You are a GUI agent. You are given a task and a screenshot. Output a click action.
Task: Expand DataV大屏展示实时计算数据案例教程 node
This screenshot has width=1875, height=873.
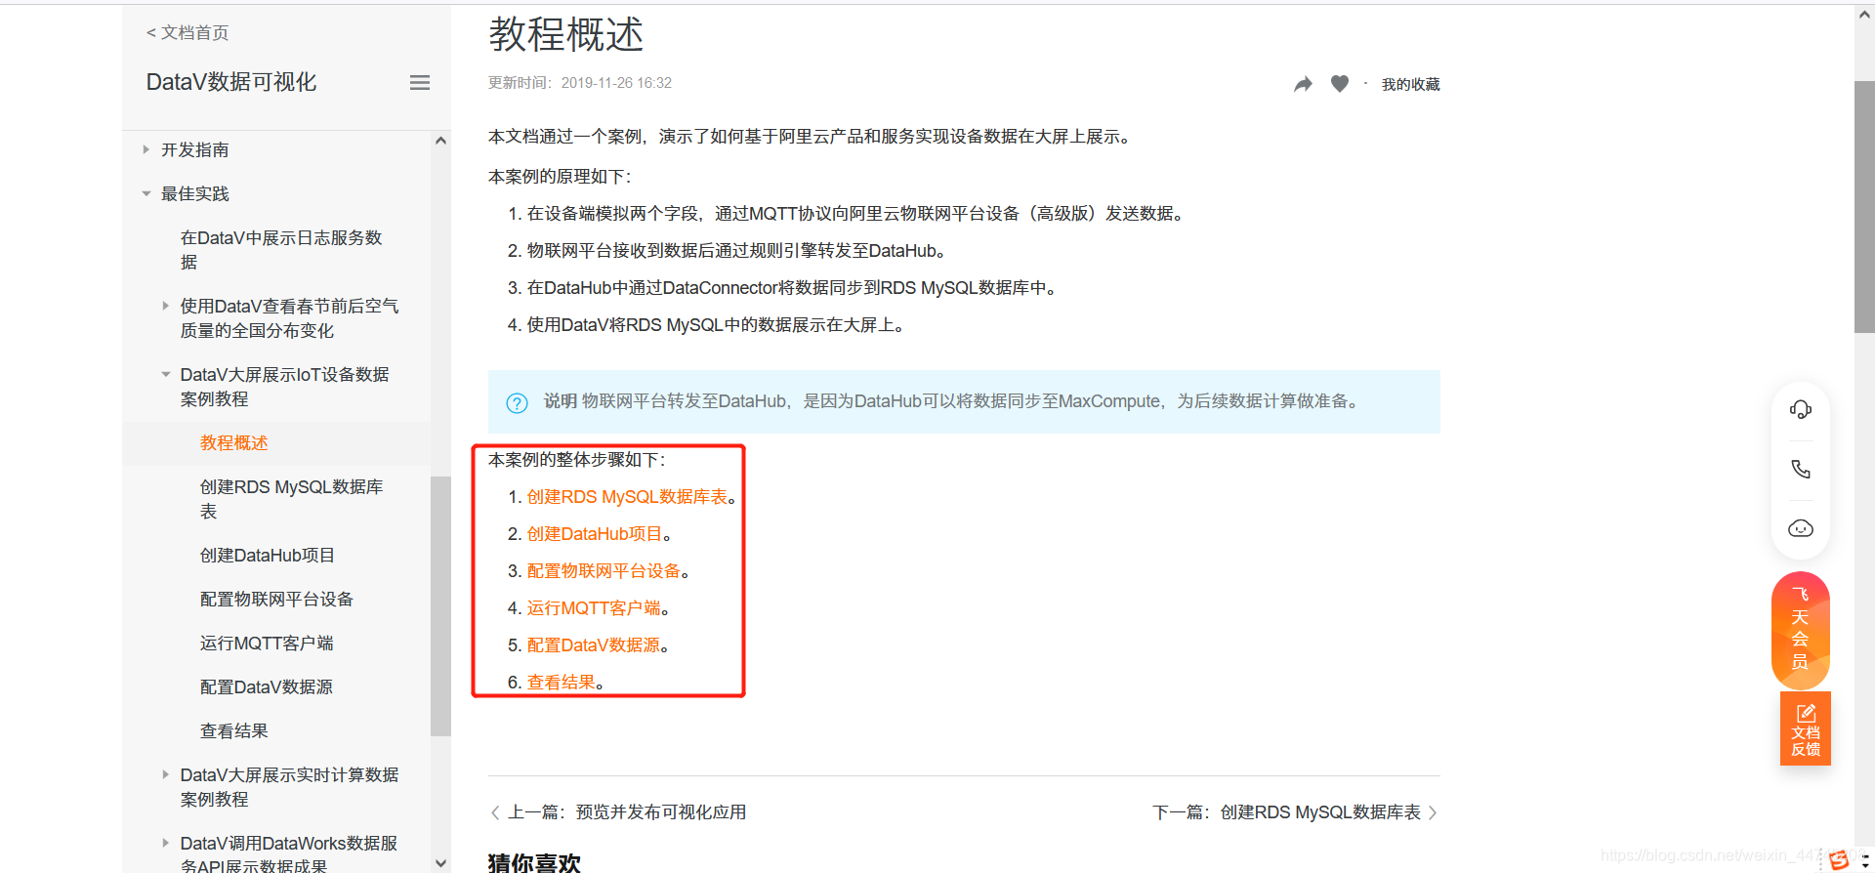pyautogui.click(x=165, y=774)
